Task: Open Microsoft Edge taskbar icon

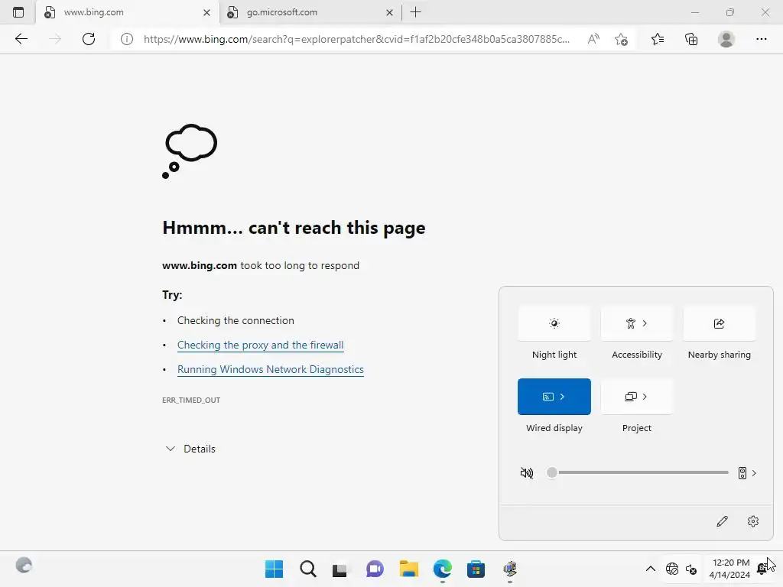Action: (443, 569)
